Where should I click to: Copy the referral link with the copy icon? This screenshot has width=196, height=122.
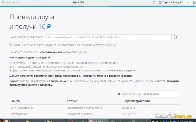tap(175, 37)
